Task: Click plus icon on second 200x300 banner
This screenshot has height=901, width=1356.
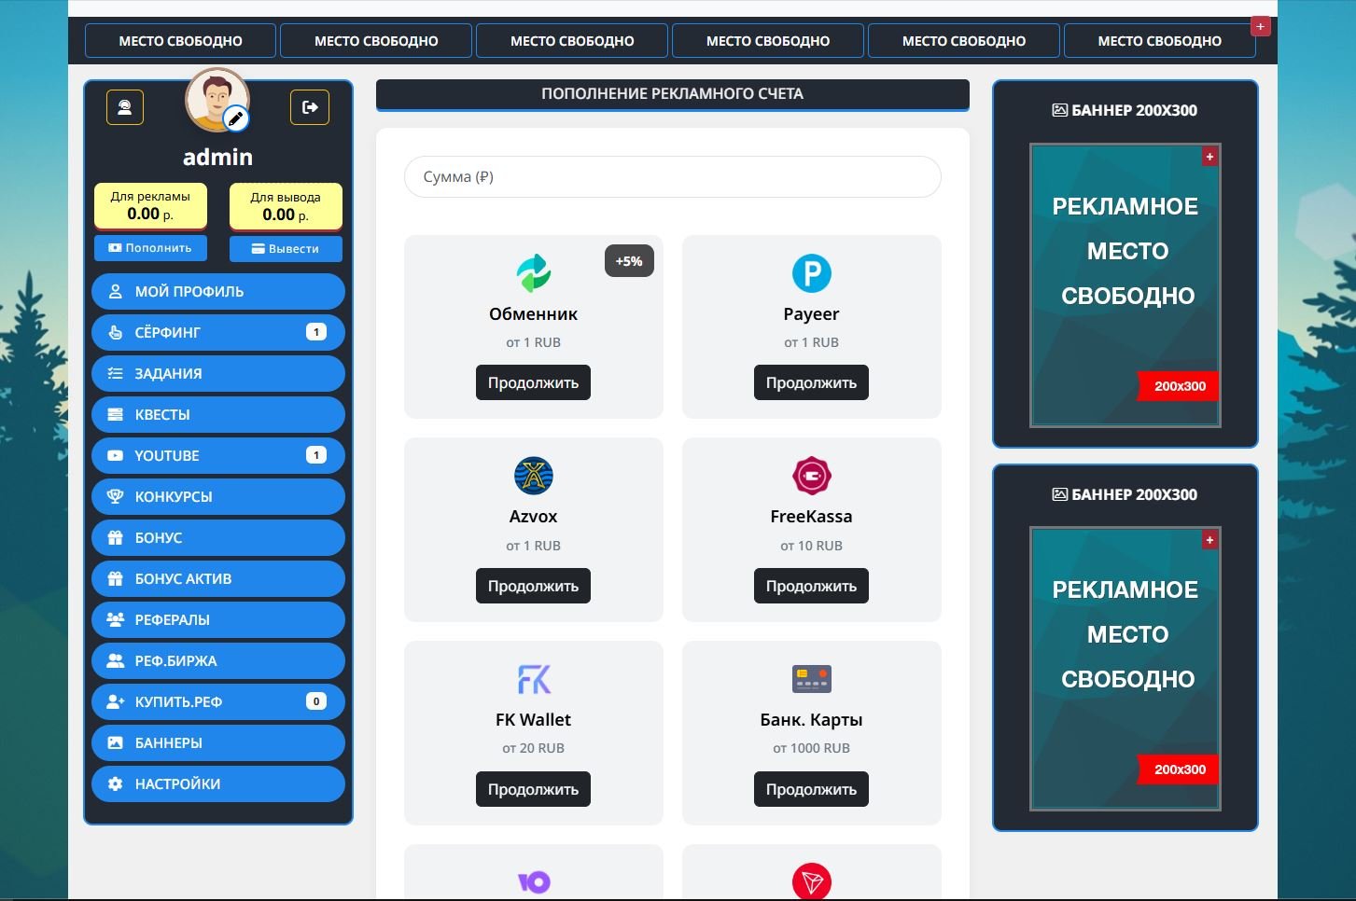Action: [x=1209, y=540]
